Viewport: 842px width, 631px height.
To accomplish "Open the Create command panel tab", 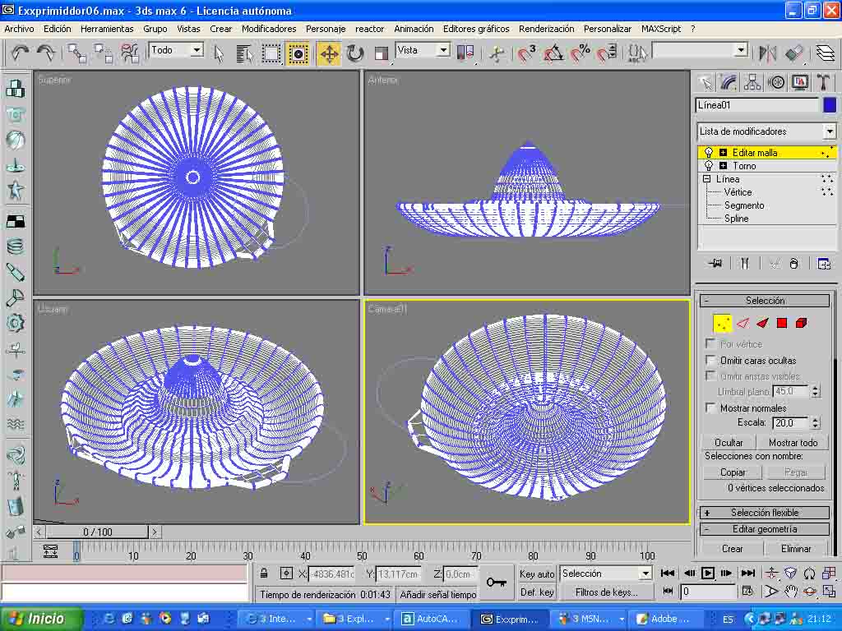I will [x=705, y=83].
